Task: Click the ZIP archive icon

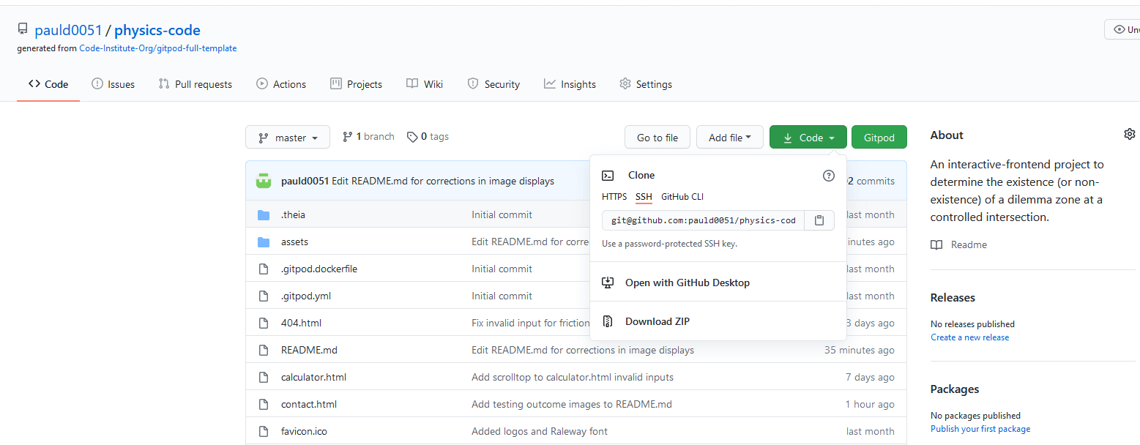Action: click(608, 321)
